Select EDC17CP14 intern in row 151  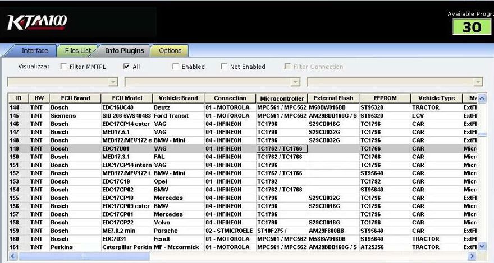tap(127, 165)
